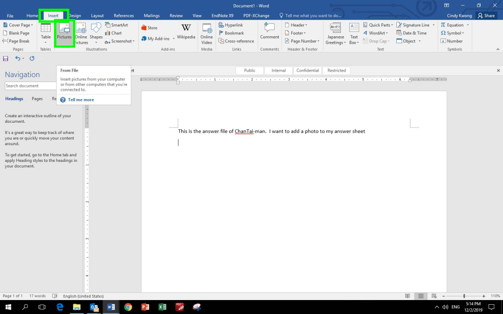Set sensitivity label to Restricted

[337, 71]
